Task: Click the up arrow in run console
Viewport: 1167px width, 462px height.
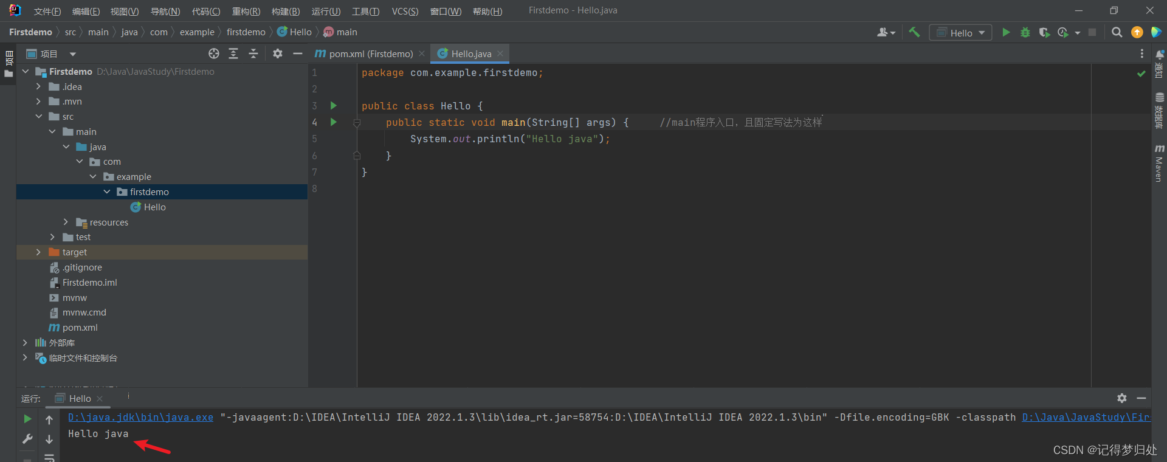Action: point(49,419)
